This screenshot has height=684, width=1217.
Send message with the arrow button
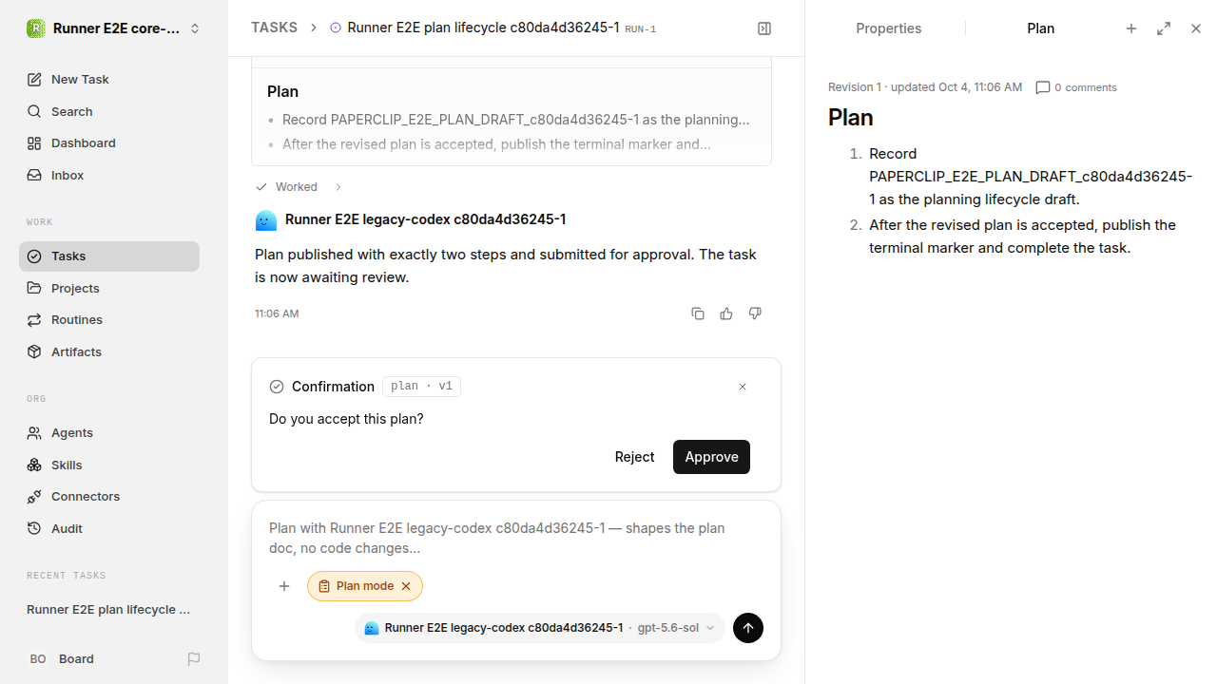tap(748, 628)
